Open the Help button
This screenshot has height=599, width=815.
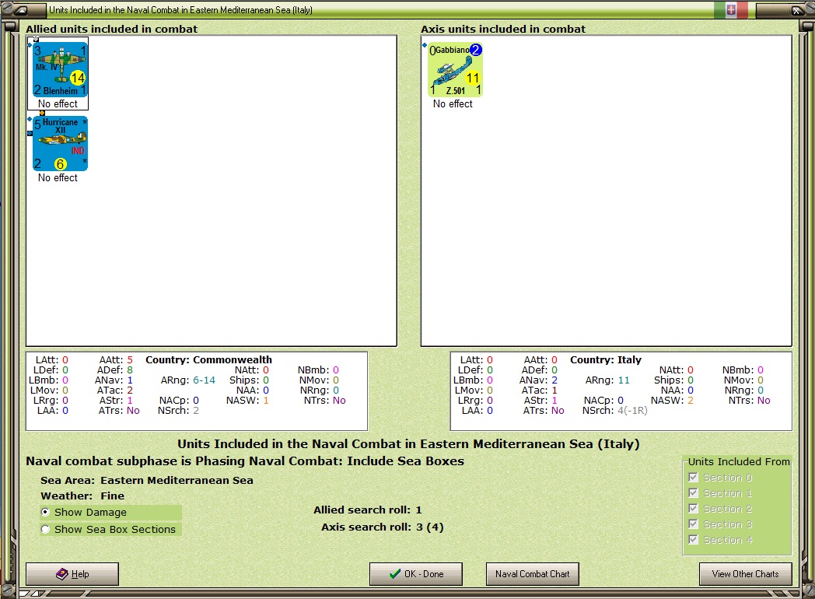pos(72,574)
